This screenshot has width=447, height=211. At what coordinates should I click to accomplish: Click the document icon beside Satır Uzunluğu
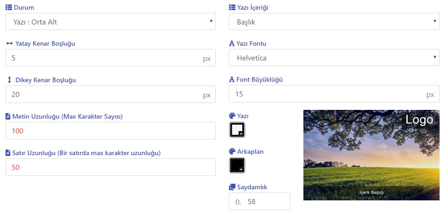tap(8, 152)
